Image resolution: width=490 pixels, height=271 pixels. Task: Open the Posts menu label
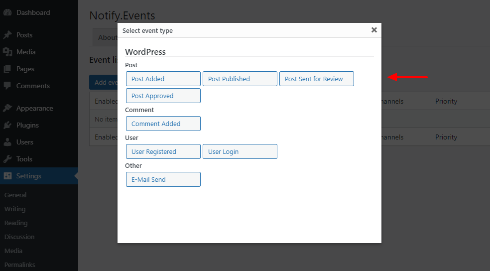(24, 35)
